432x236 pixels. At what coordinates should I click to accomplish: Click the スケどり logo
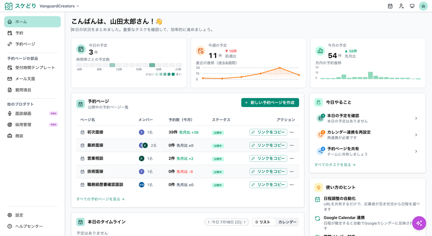tap(20, 6)
